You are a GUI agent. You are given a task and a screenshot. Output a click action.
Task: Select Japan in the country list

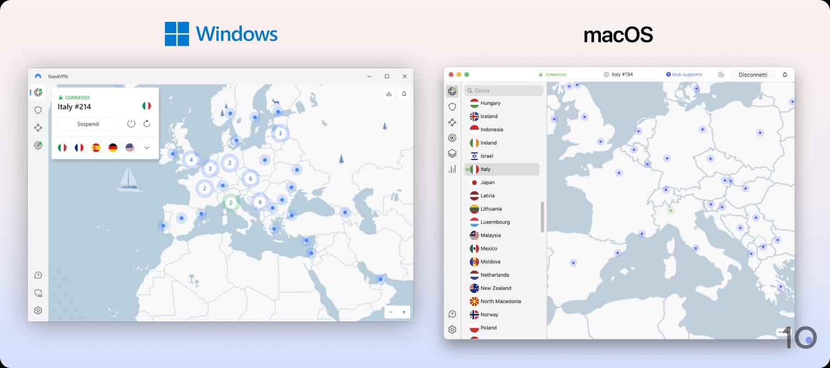pos(502,182)
